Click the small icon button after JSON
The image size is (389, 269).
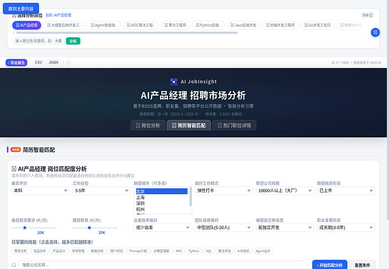pyautogui.click(x=68, y=62)
